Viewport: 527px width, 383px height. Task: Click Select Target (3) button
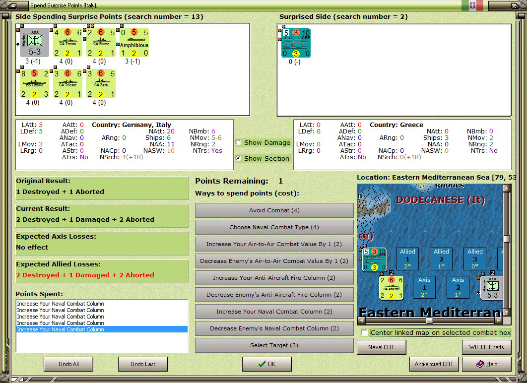click(274, 345)
